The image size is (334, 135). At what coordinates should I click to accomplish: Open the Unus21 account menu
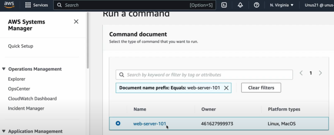(x=319, y=5)
